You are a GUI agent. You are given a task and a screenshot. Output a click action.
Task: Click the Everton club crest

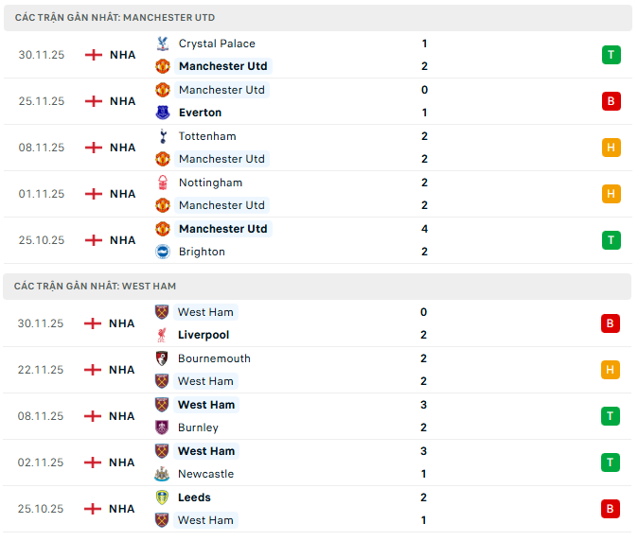coord(162,113)
